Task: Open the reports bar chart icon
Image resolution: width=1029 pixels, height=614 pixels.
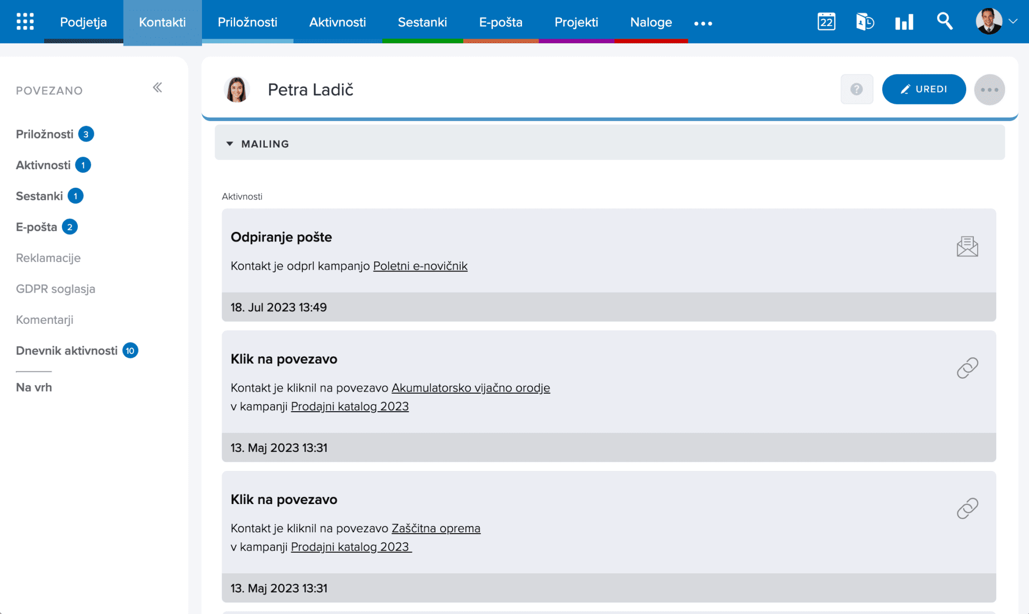Action: [904, 22]
